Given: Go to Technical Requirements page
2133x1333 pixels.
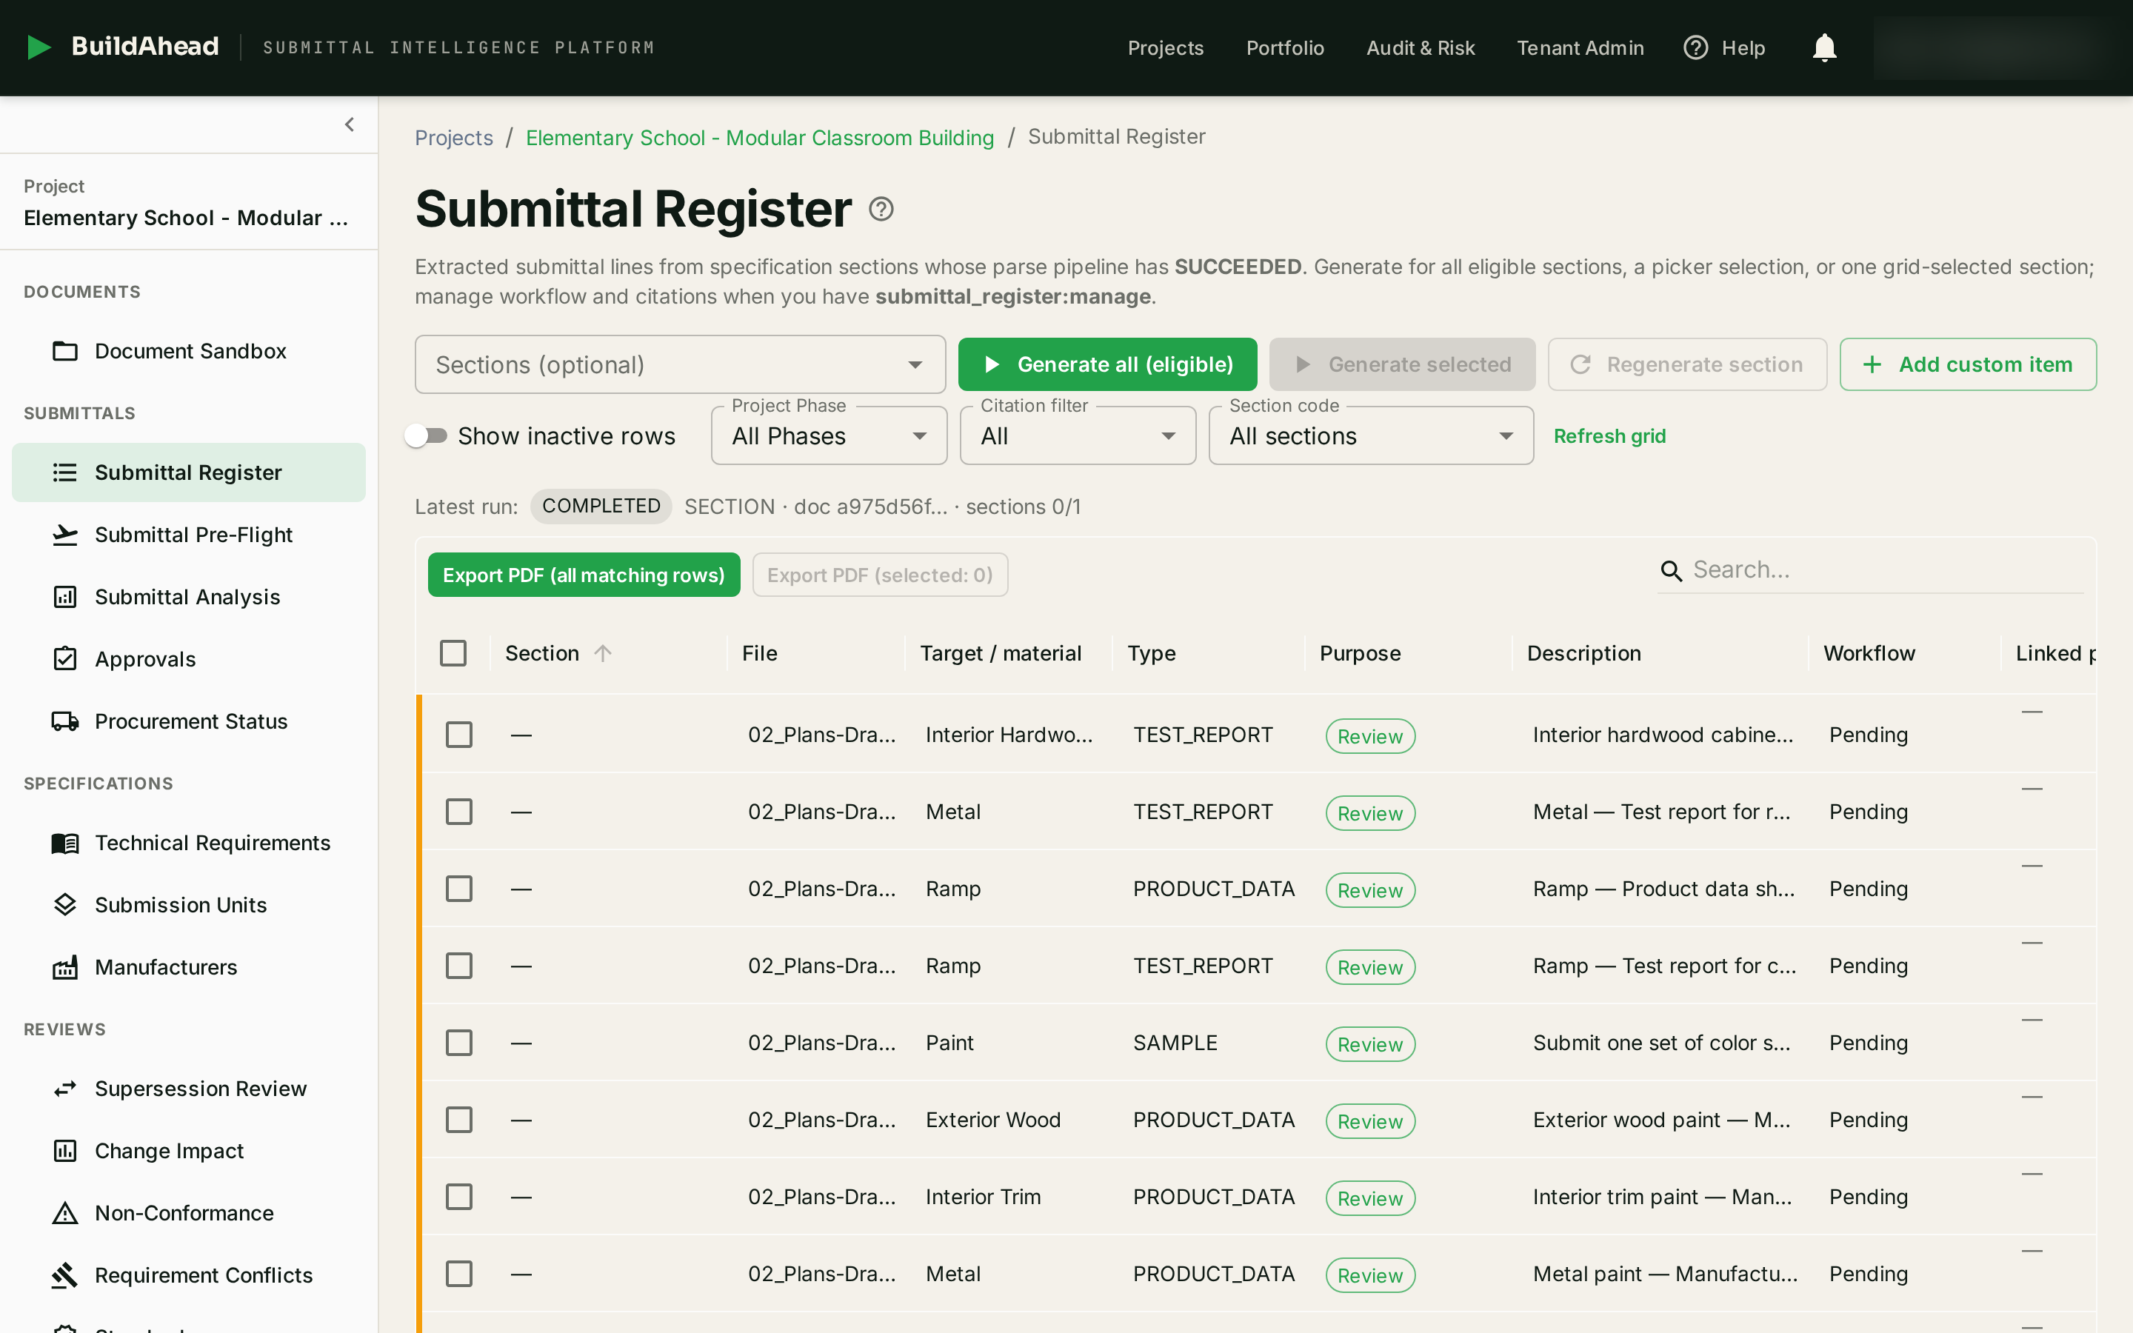Looking at the screenshot, I should click(189, 843).
